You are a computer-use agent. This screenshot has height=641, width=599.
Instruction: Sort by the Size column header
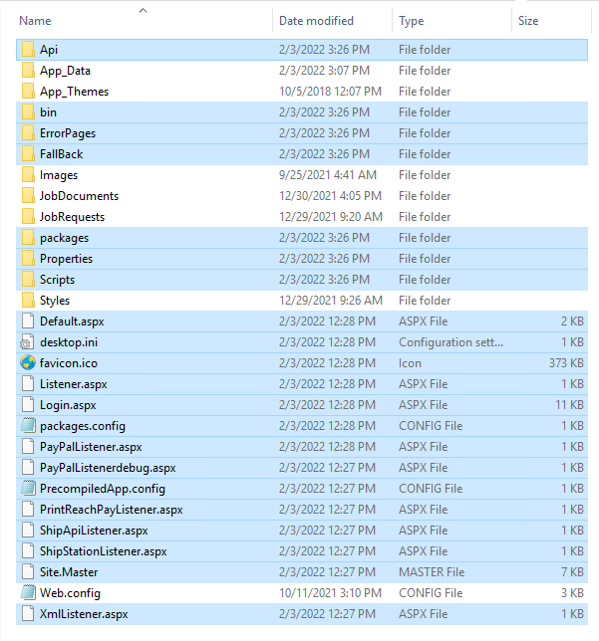[x=528, y=21]
